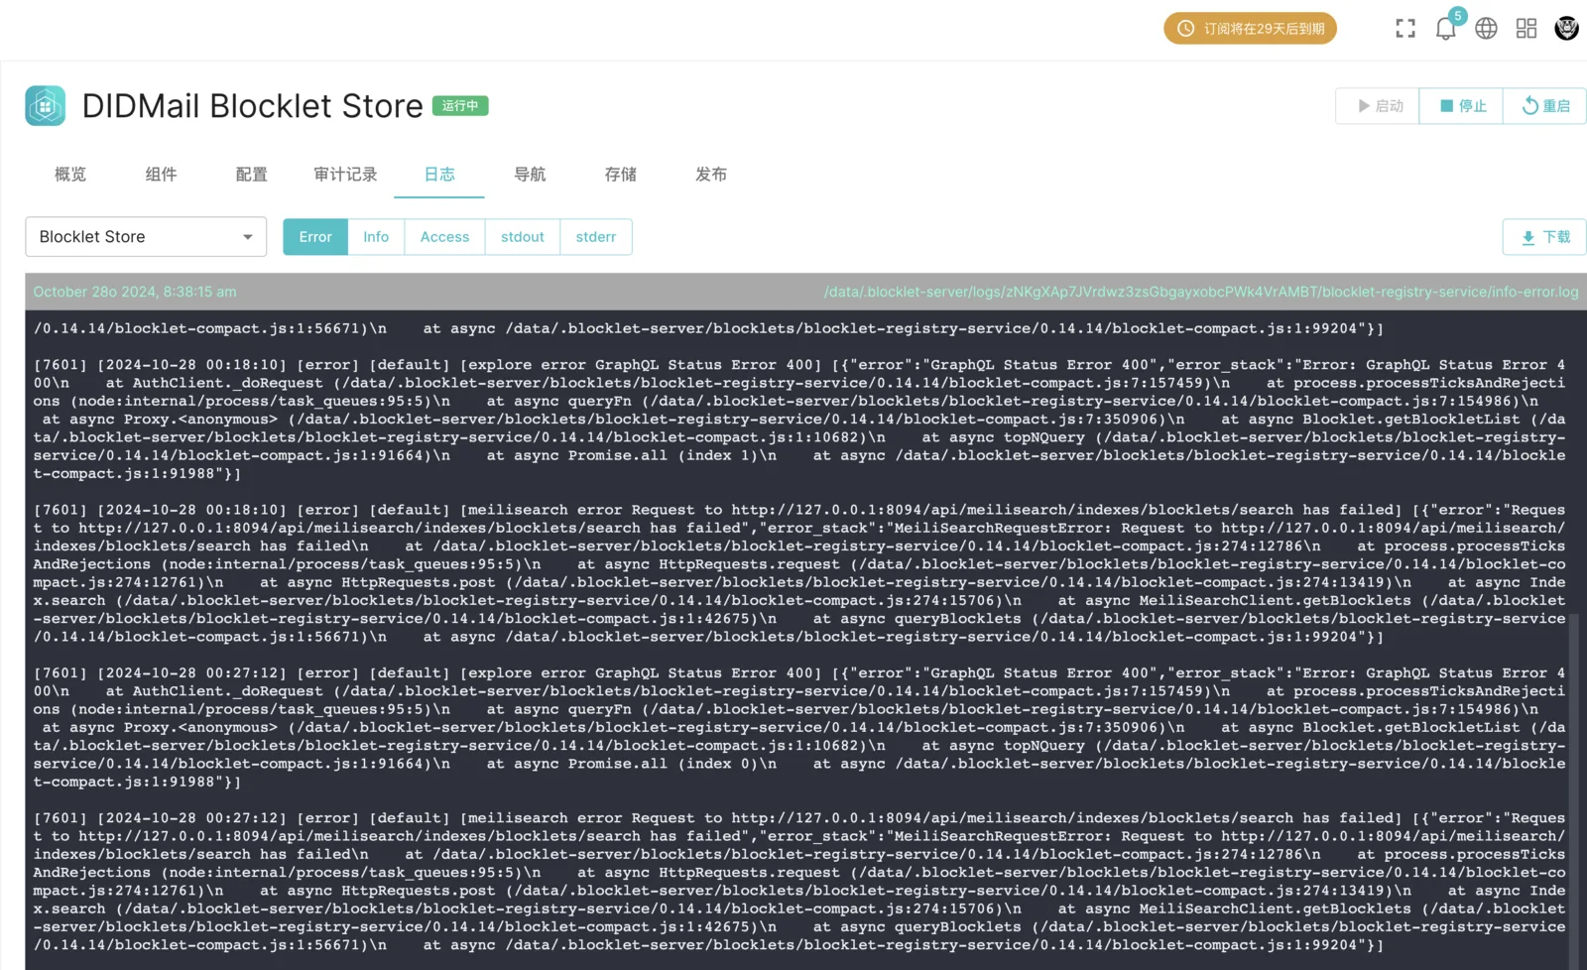Screen dimensions: 1587x970
Task: Open the user avatar menu
Action: pyautogui.click(x=1567, y=29)
